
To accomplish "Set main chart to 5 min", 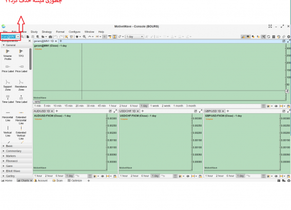I will click(47, 106).
